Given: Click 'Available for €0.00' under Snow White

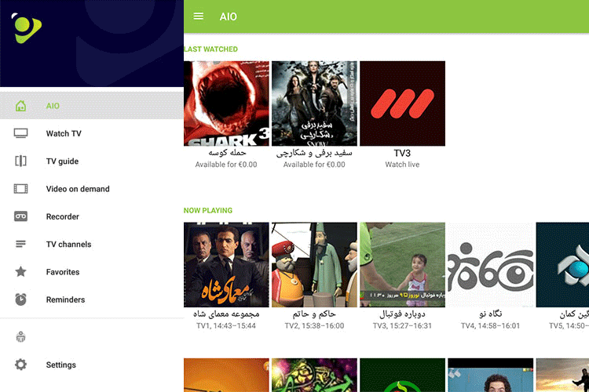Looking at the screenshot, I should pyautogui.click(x=314, y=165).
